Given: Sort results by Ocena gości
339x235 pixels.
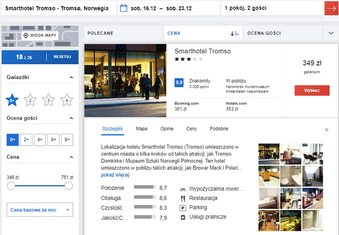Looking at the screenshot, I should point(283,33).
